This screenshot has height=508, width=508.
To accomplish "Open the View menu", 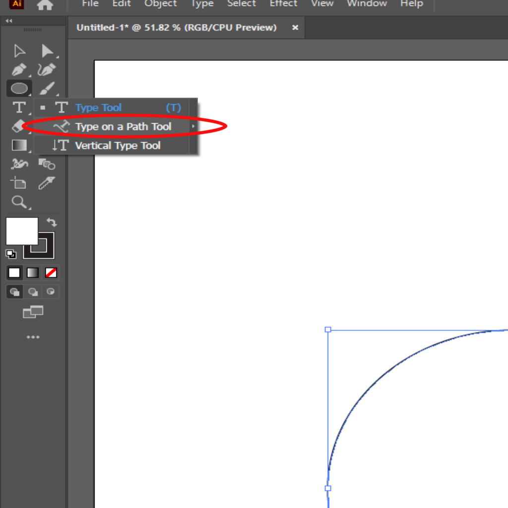I will (322, 3).
